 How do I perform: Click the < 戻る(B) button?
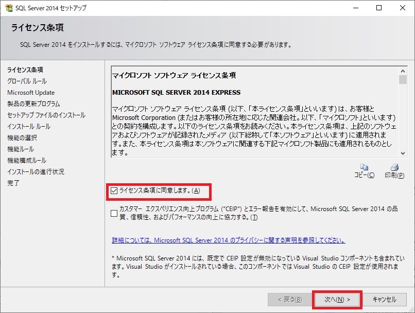tap(290, 300)
